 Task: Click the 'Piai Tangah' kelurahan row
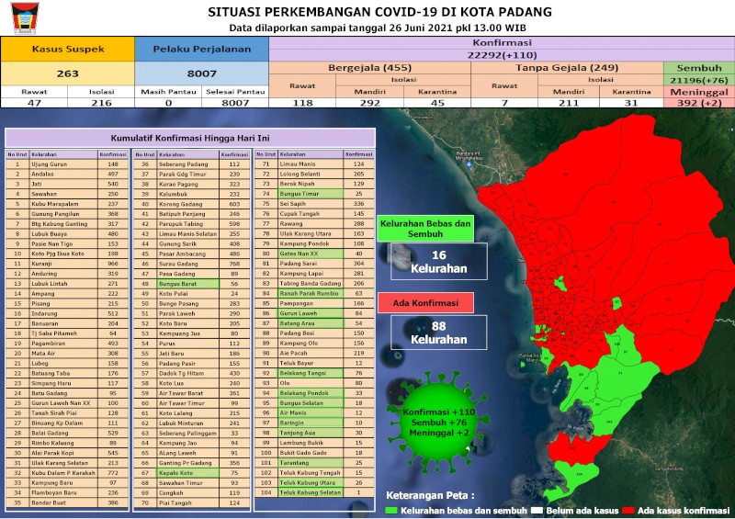192,502
